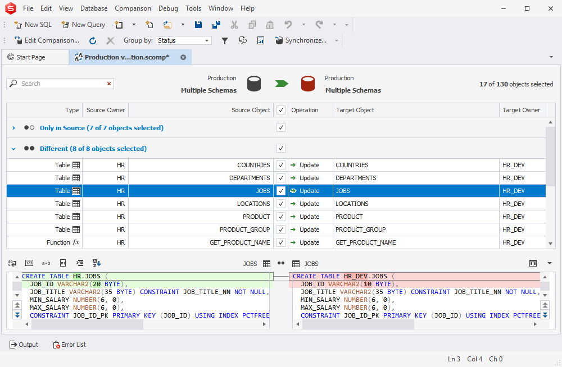The height and width of the screenshot is (367, 562).
Task: Open the Group by Status dropdown
Action: click(206, 40)
